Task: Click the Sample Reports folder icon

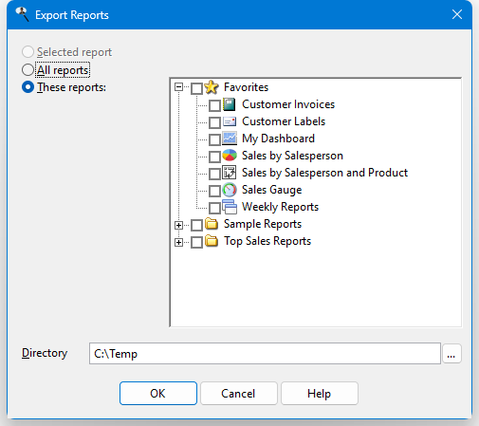Action: (212, 224)
